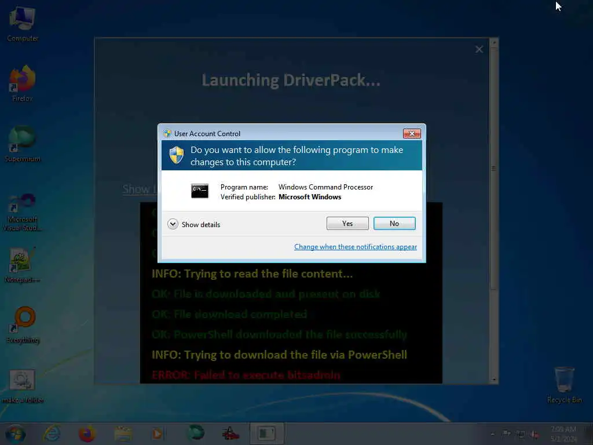This screenshot has height=445, width=593.
Task: Open the Firefox desktop shortcut
Action: click(23, 83)
